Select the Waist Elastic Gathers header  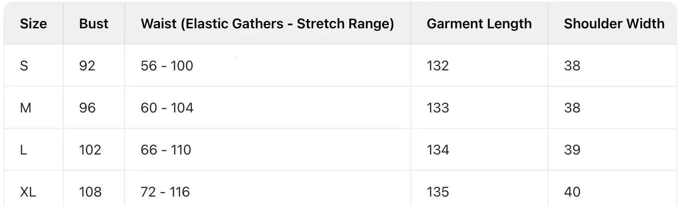pyautogui.click(x=267, y=24)
